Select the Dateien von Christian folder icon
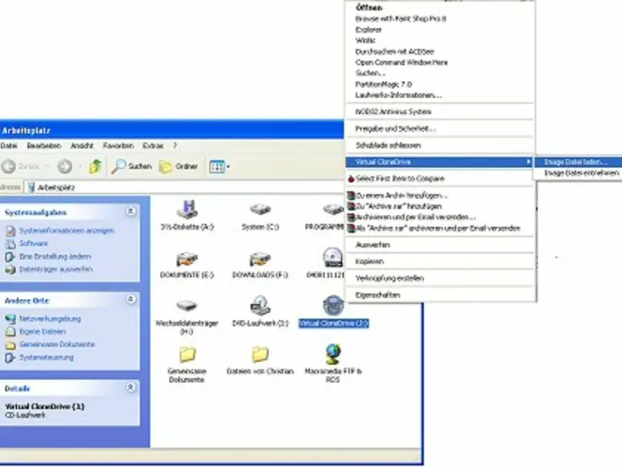622x467 pixels. click(260, 354)
